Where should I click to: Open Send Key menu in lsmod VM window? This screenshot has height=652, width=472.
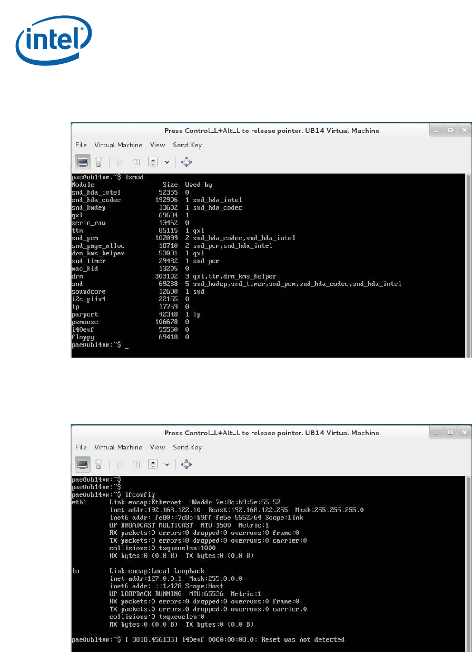pos(188,145)
